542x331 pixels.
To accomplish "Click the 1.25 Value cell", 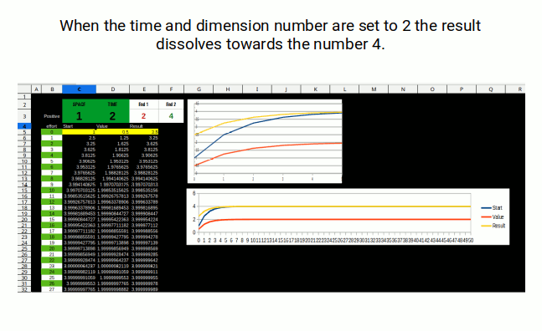I will pos(113,138).
